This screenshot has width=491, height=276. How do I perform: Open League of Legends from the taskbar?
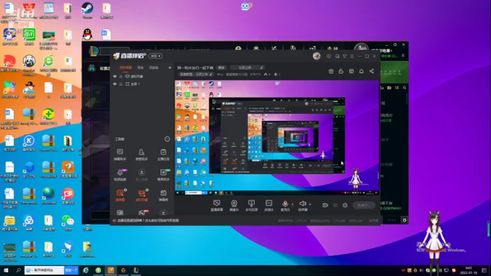click(136, 270)
